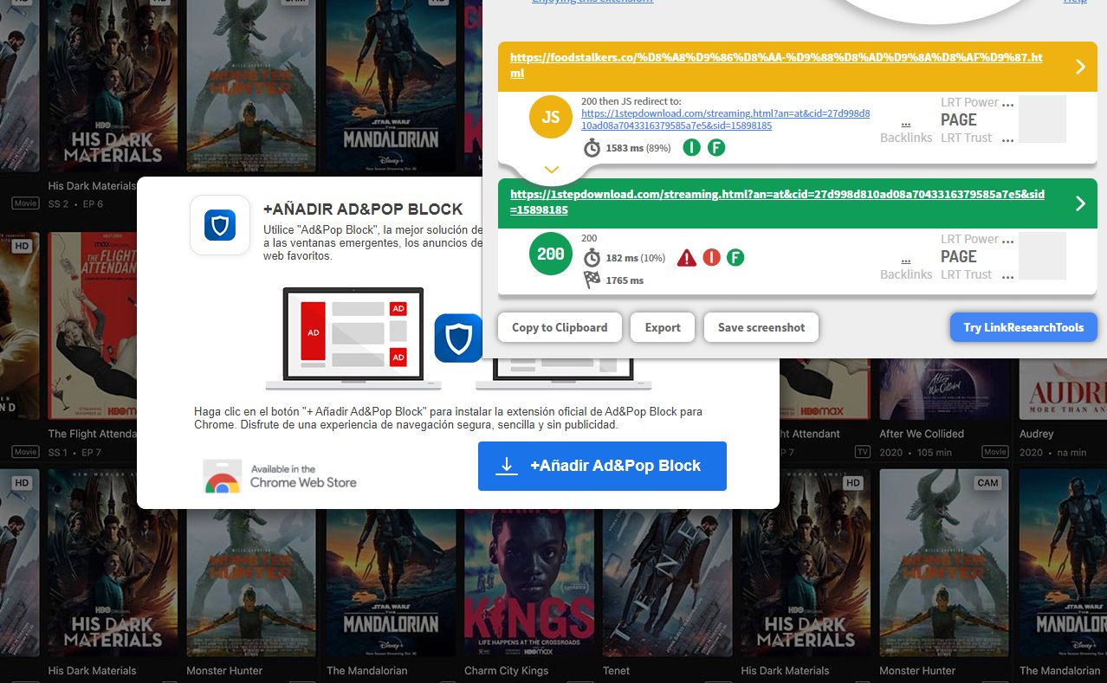Click the green 200 status badge
The width and height of the screenshot is (1107, 683).
coord(551,254)
